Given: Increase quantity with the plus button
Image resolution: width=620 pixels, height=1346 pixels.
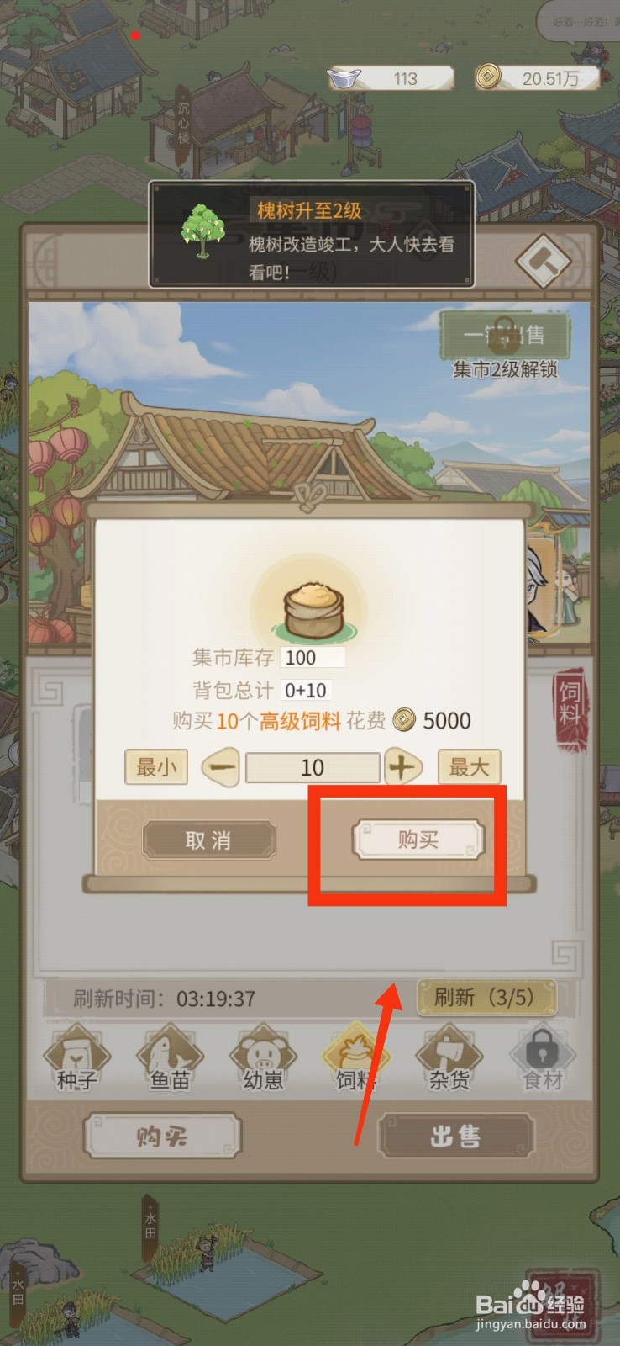Looking at the screenshot, I should click(x=402, y=767).
